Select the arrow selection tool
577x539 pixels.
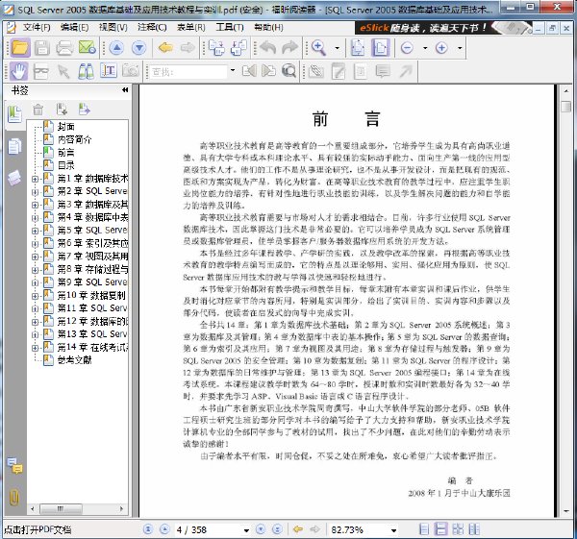(x=63, y=71)
